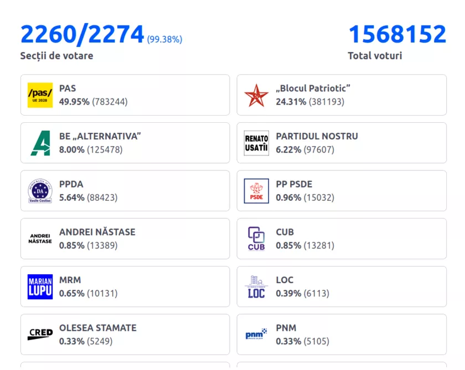The width and height of the screenshot is (465, 370).
Task: Click the blue Marian Lupu logo
Action: tap(40, 286)
